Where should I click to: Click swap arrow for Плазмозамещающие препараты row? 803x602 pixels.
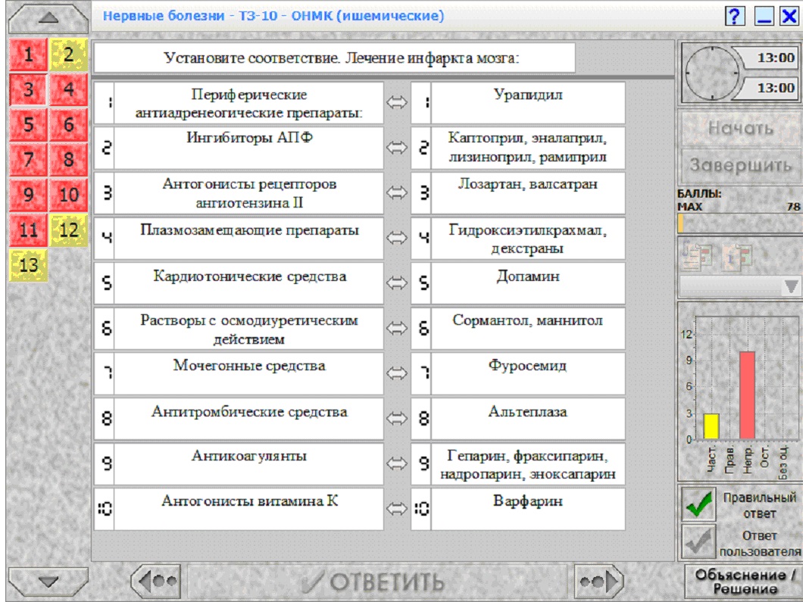pos(396,238)
